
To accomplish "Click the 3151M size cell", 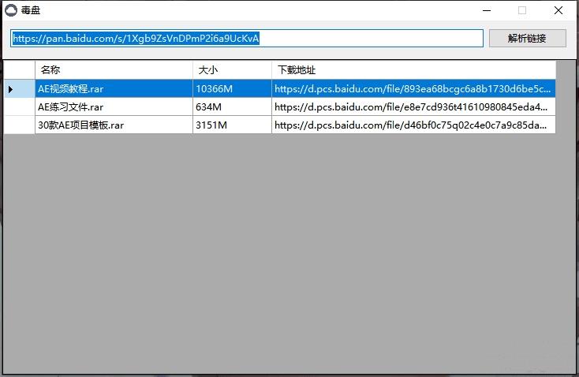I will point(232,125).
